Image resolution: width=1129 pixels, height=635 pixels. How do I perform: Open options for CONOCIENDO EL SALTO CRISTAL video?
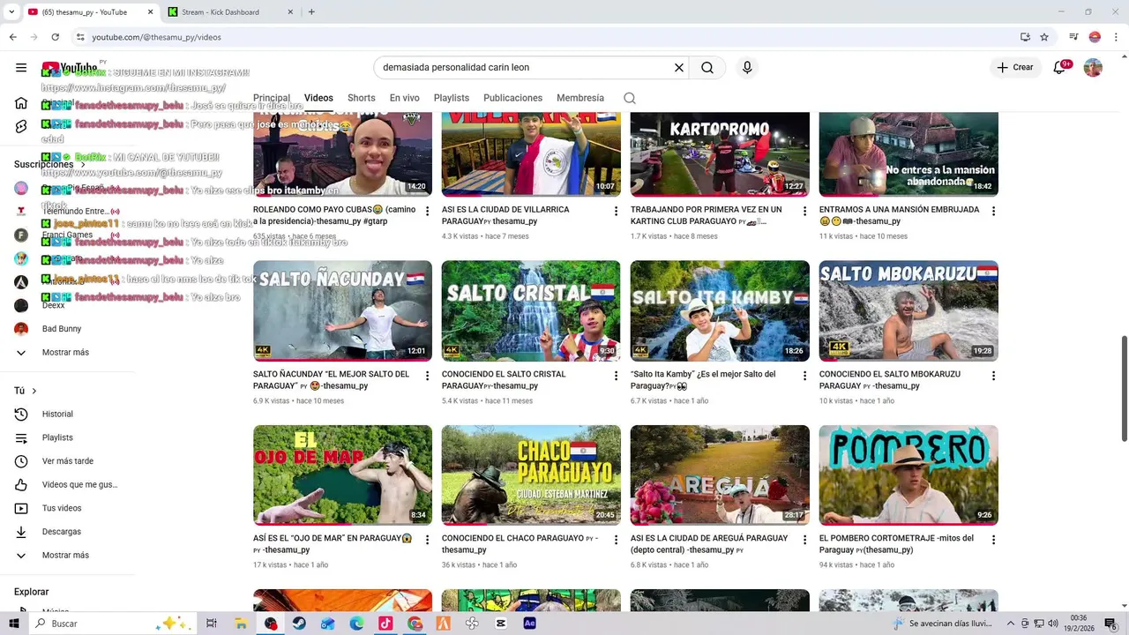617,376
